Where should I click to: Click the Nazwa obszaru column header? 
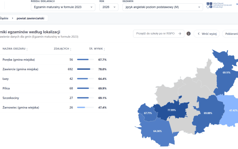(x=14, y=49)
